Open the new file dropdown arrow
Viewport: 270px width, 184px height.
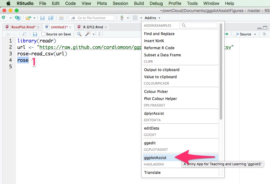[x=10, y=18]
